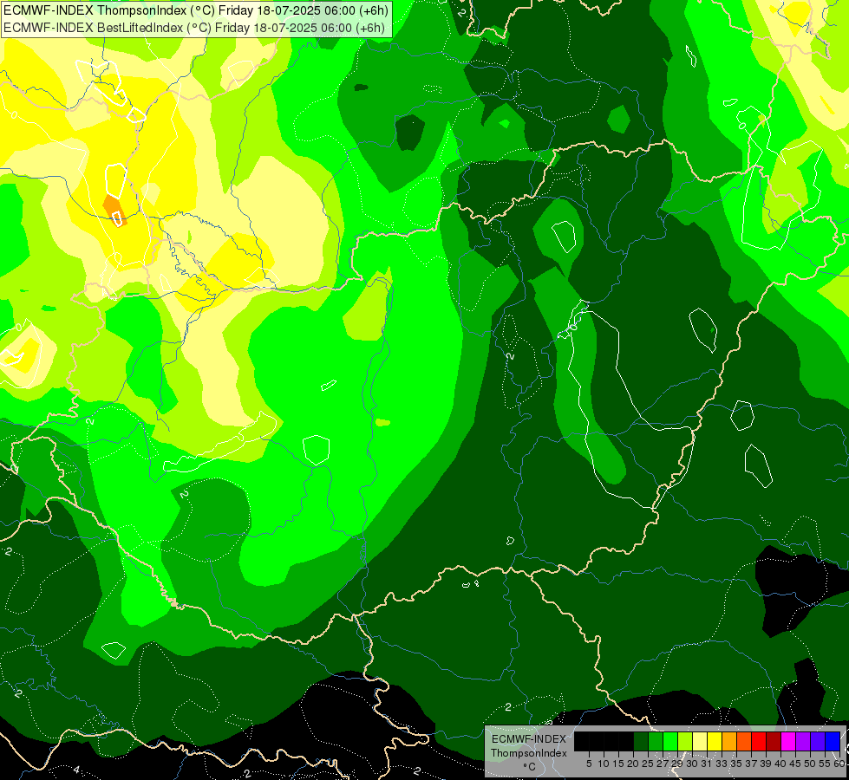The image size is (849, 780).
Task: Select the purple 45–50 legend swatch
Action: point(803,741)
